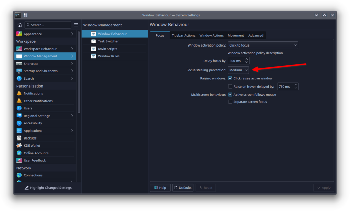Viewport: 350px width, 211px height.
Task: Switch to the Advanced tab
Action: (x=256, y=35)
